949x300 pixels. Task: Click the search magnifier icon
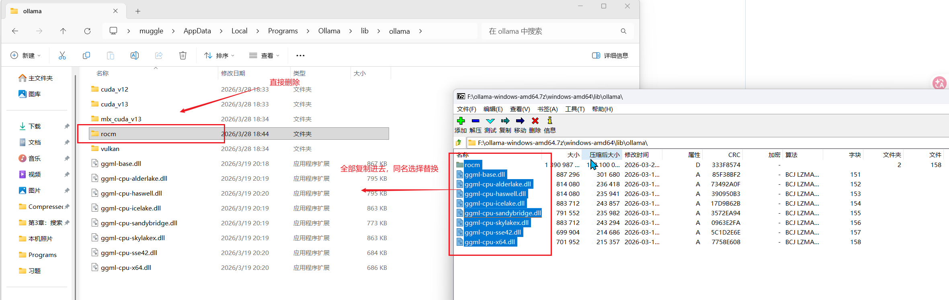[623, 31]
